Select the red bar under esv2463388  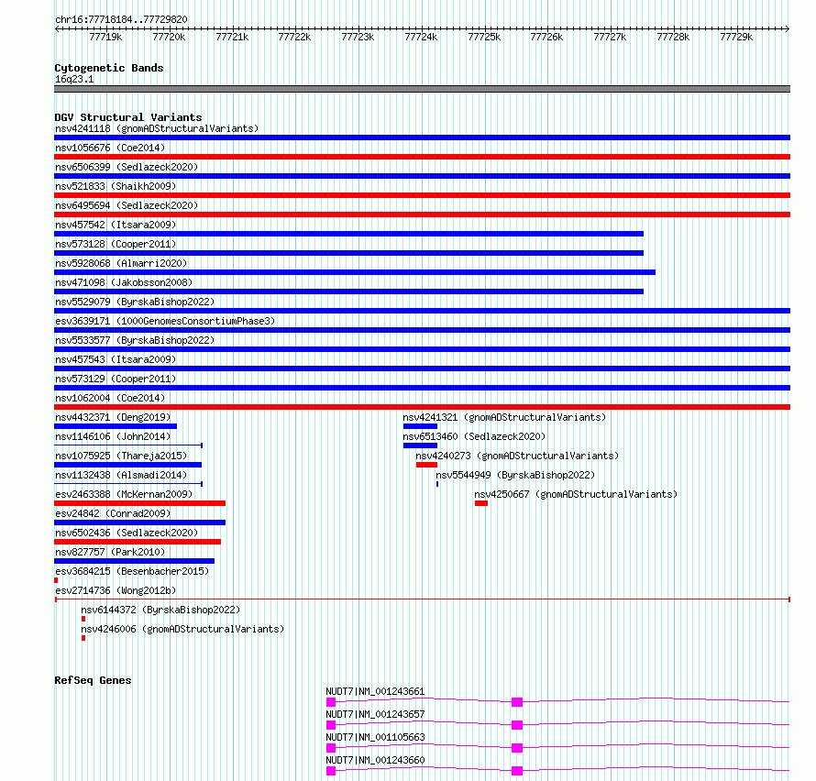pyautogui.click(x=140, y=503)
